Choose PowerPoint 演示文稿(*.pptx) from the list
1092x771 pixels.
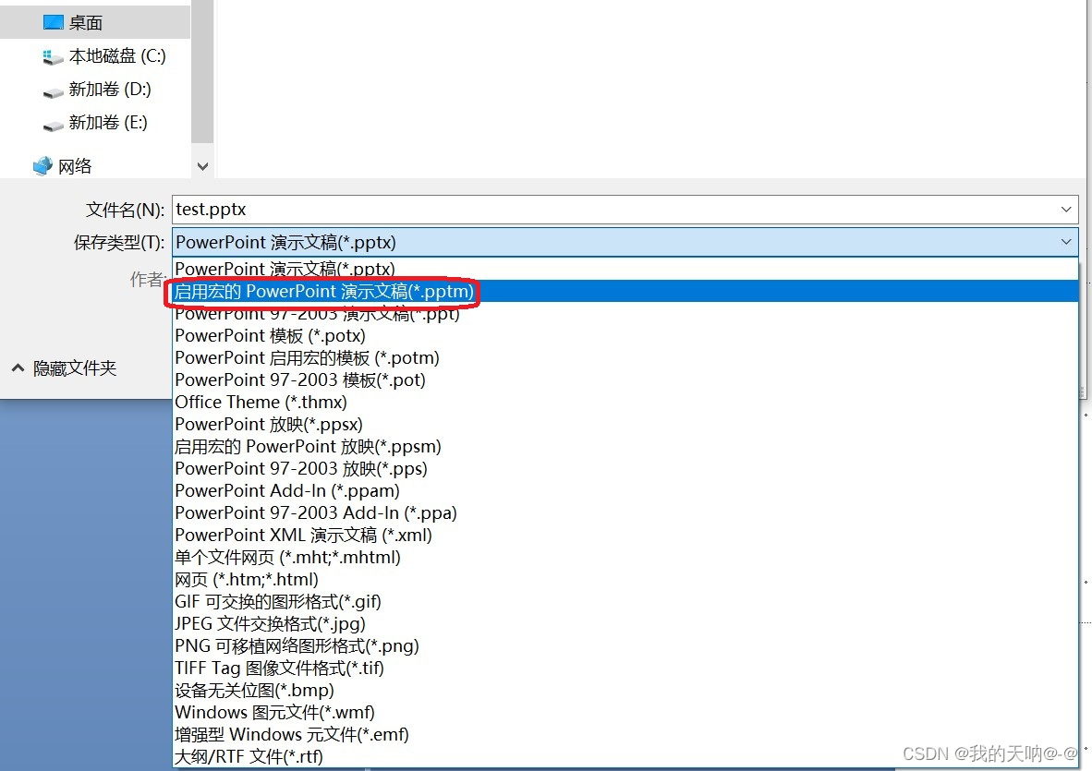click(x=625, y=269)
